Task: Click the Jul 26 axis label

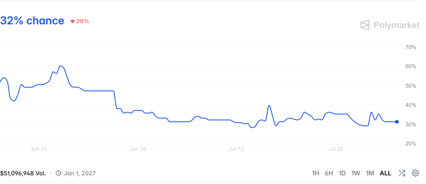Action: click(336, 149)
